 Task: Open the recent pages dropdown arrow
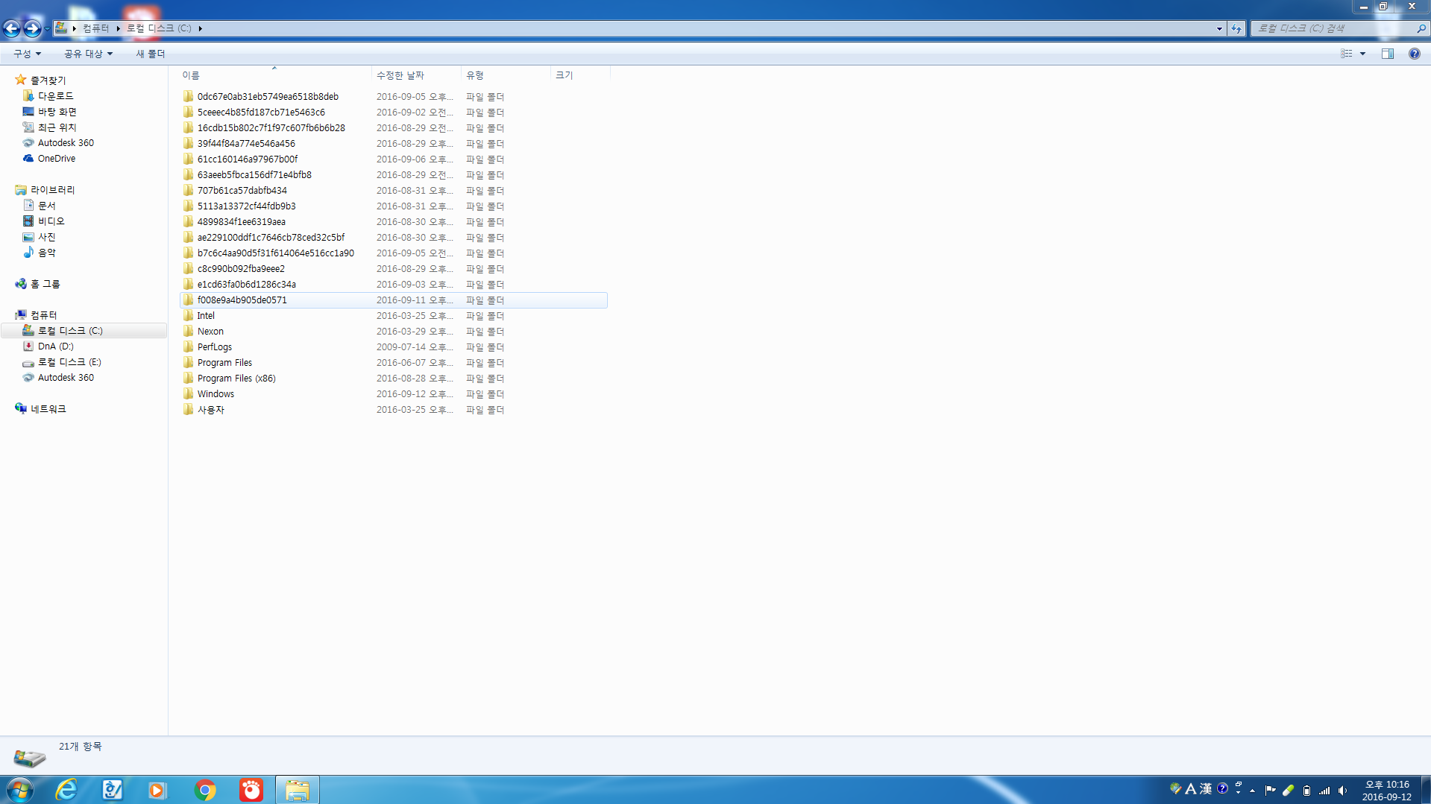[47, 28]
